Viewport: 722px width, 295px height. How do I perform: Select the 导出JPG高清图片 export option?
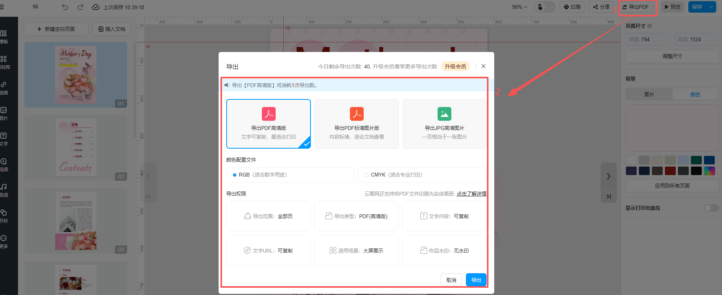[444, 124]
